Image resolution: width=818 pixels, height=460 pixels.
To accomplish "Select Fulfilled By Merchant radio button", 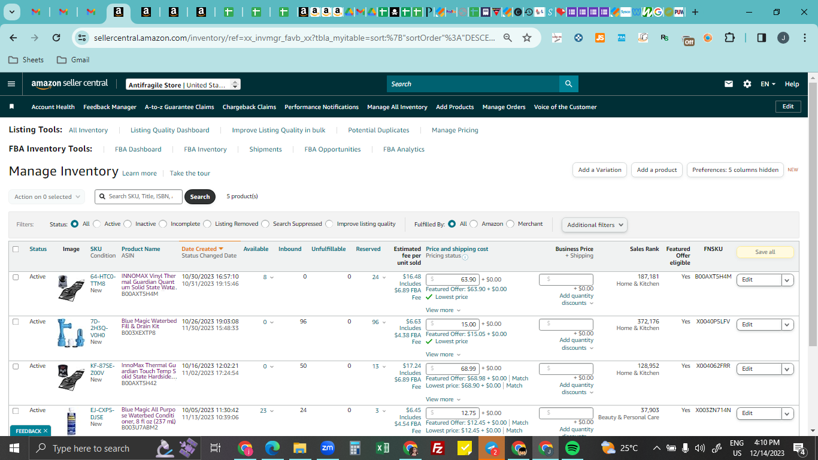I will tap(510, 224).
